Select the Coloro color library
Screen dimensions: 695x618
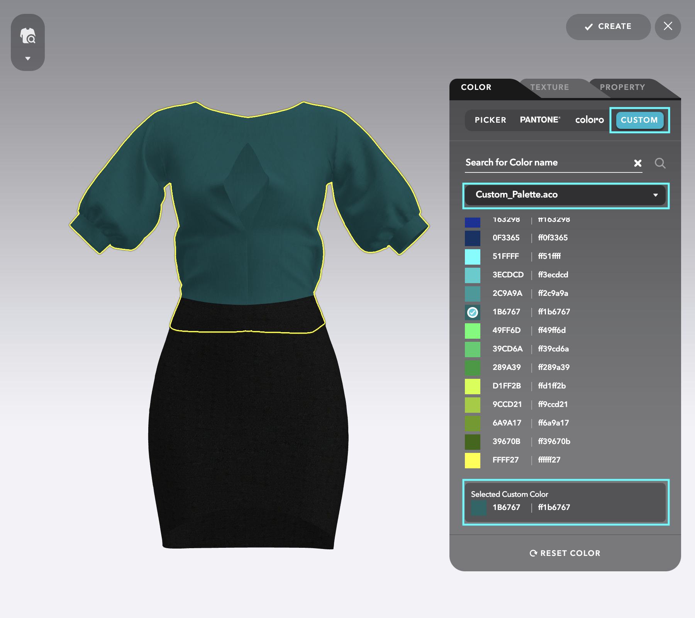click(589, 120)
